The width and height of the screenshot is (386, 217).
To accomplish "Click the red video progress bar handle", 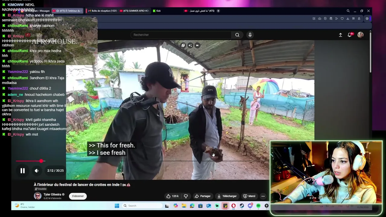I will [x=41, y=161].
